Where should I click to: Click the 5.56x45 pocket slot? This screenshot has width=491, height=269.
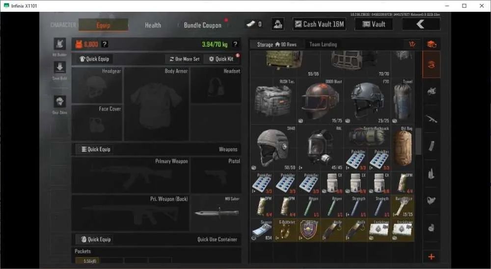(87, 261)
